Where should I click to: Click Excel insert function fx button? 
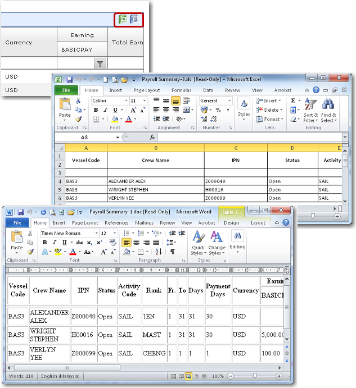[x=152, y=138]
